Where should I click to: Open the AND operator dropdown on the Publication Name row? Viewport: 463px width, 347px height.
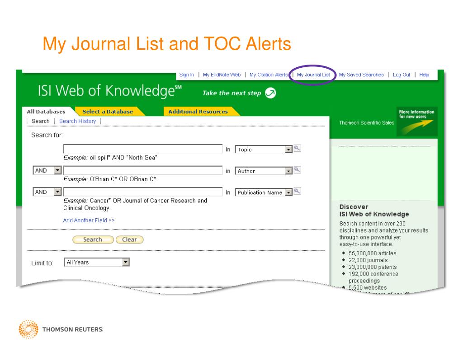point(57,192)
